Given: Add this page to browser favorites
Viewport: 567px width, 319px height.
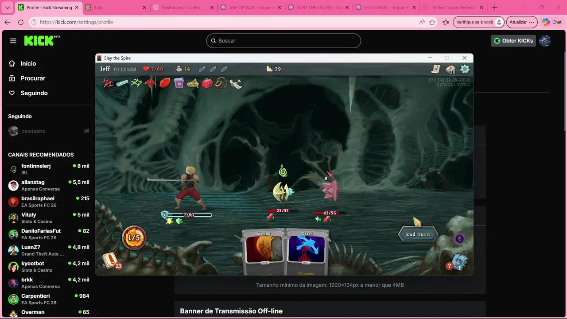Looking at the screenshot, I should (x=432, y=22).
